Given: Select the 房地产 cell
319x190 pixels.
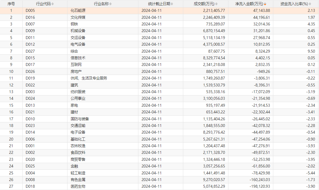Looking at the screenshot, I should [x=76, y=71].
